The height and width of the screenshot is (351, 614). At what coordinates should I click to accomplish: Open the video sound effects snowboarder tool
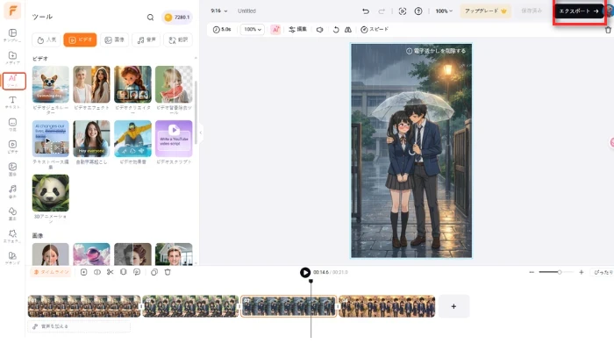pyautogui.click(x=132, y=139)
